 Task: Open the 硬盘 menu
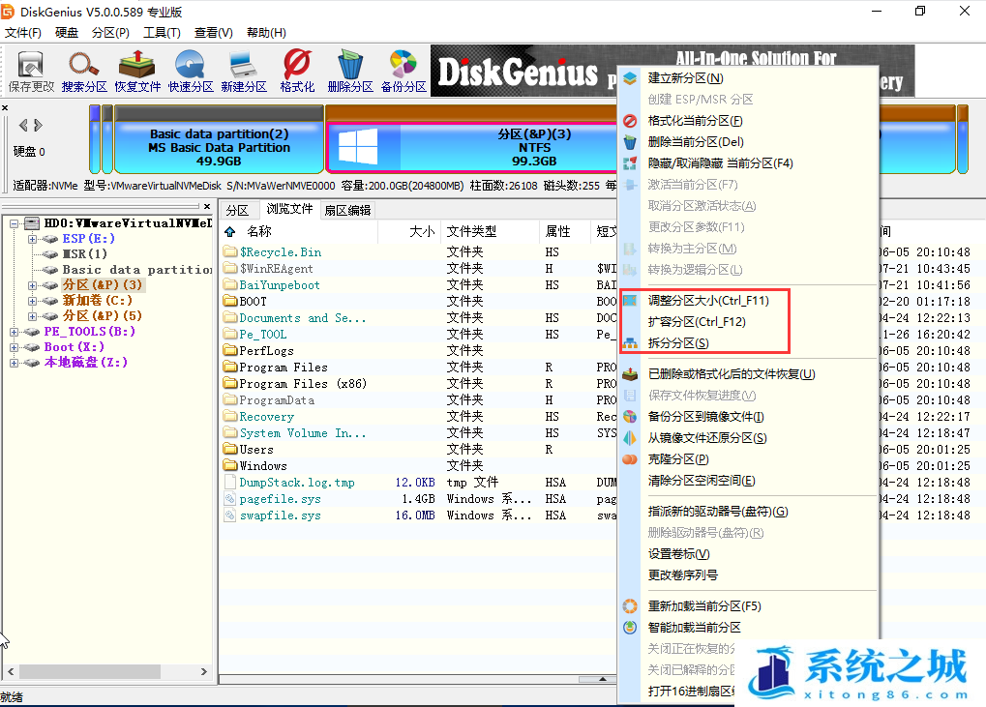[x=67, y=33]
